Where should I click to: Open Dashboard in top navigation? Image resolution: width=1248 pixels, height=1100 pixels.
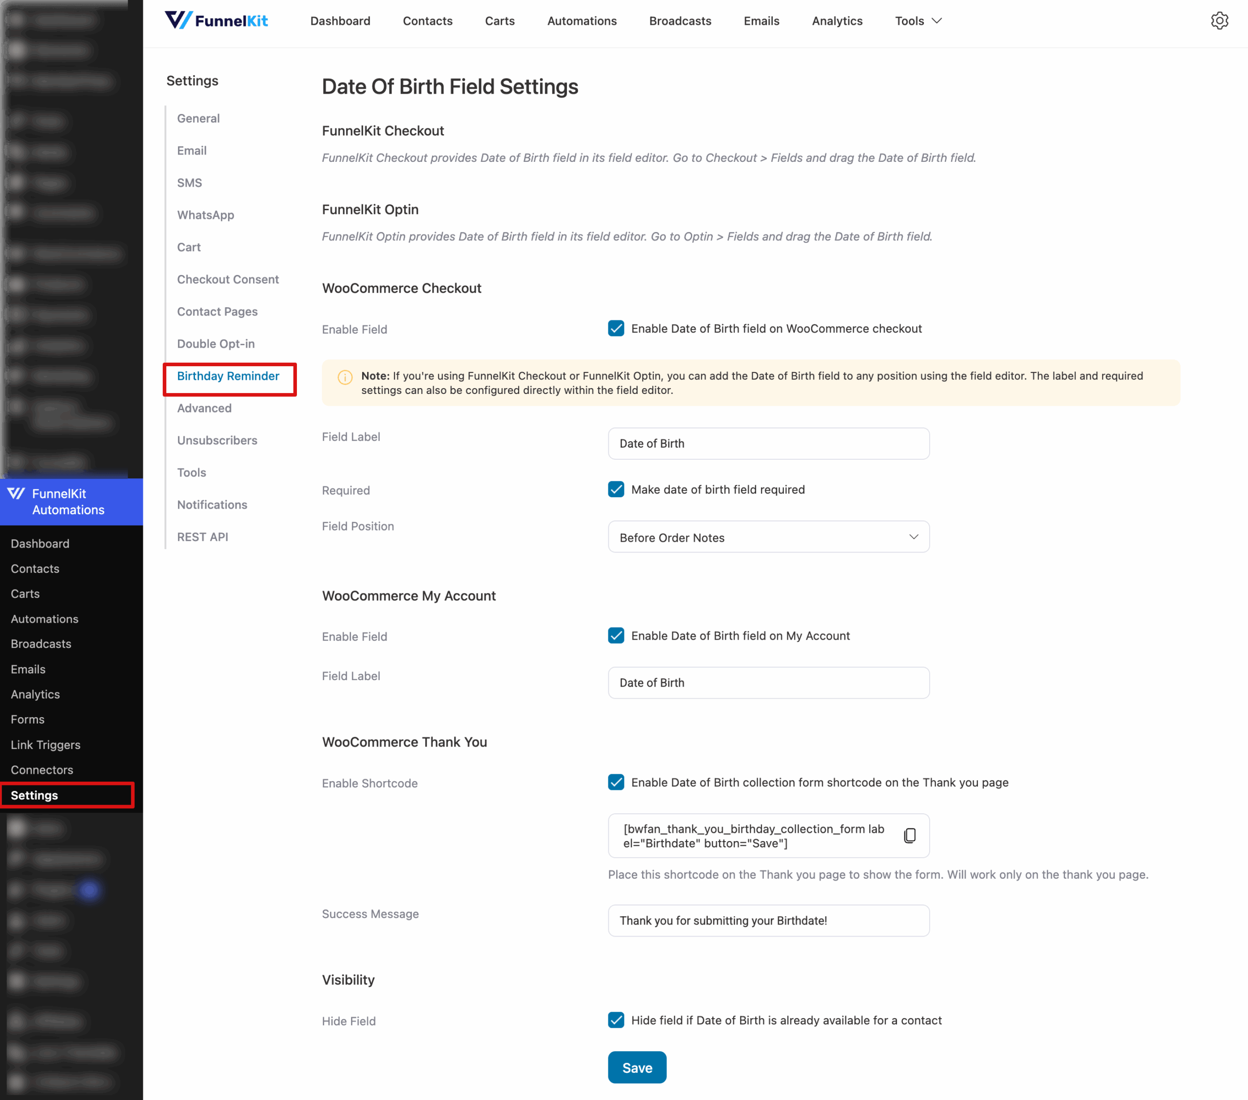[340, 21]
